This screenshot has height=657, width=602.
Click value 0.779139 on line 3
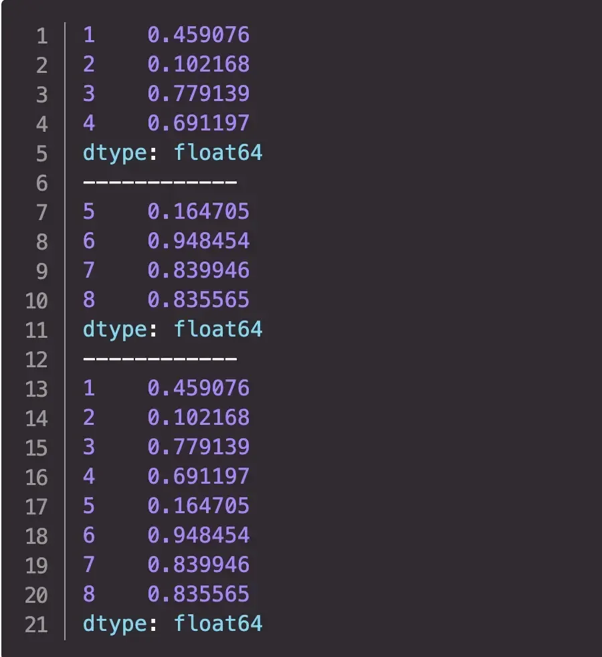point(199,94)
